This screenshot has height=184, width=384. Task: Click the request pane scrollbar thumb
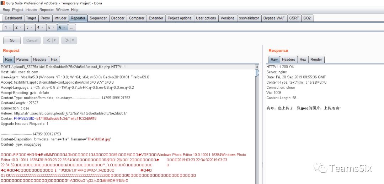click(x=257, y=73)
